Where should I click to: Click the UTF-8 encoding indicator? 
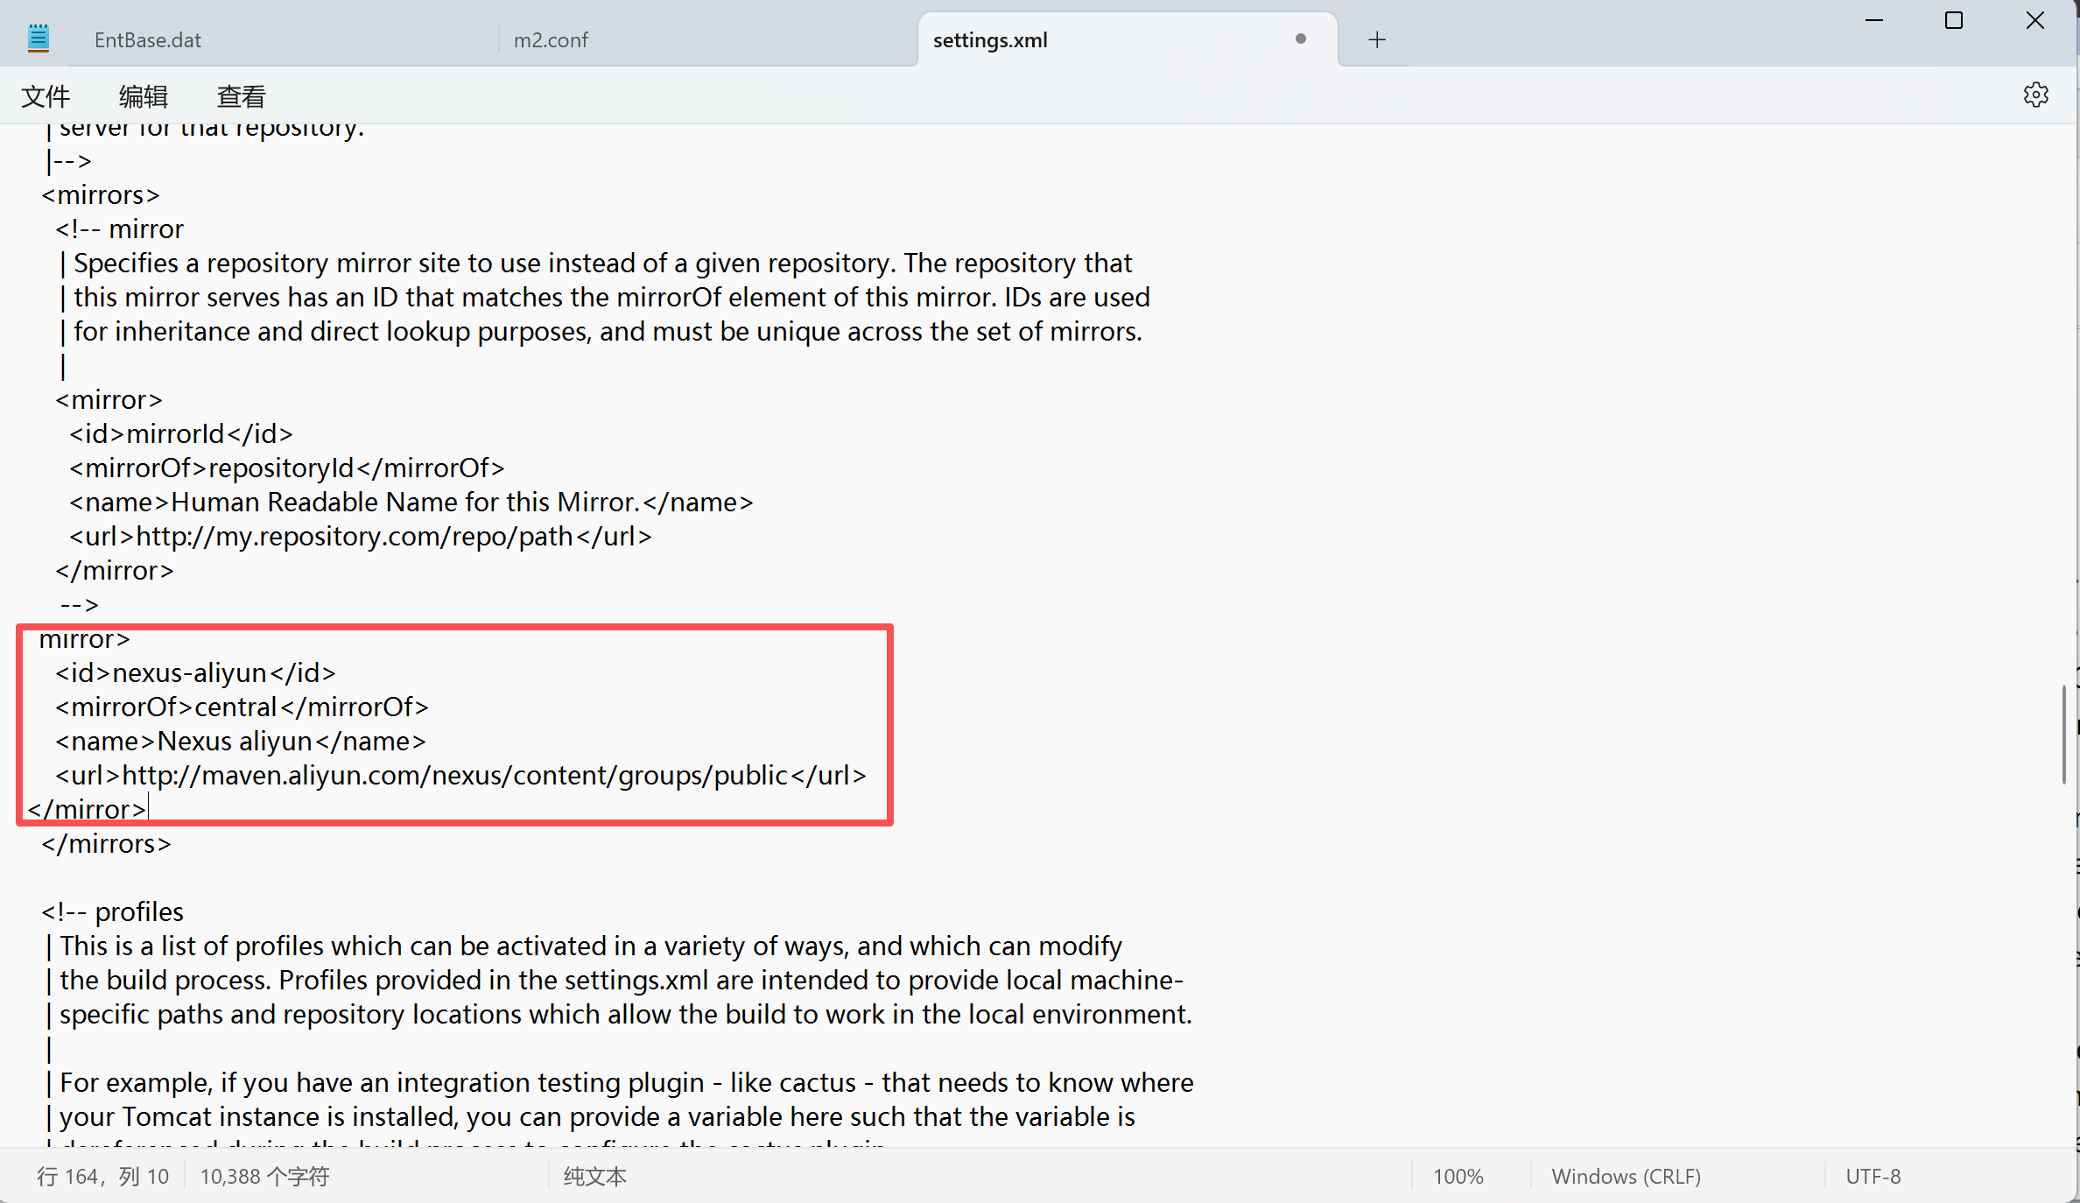[1873, 1176]
